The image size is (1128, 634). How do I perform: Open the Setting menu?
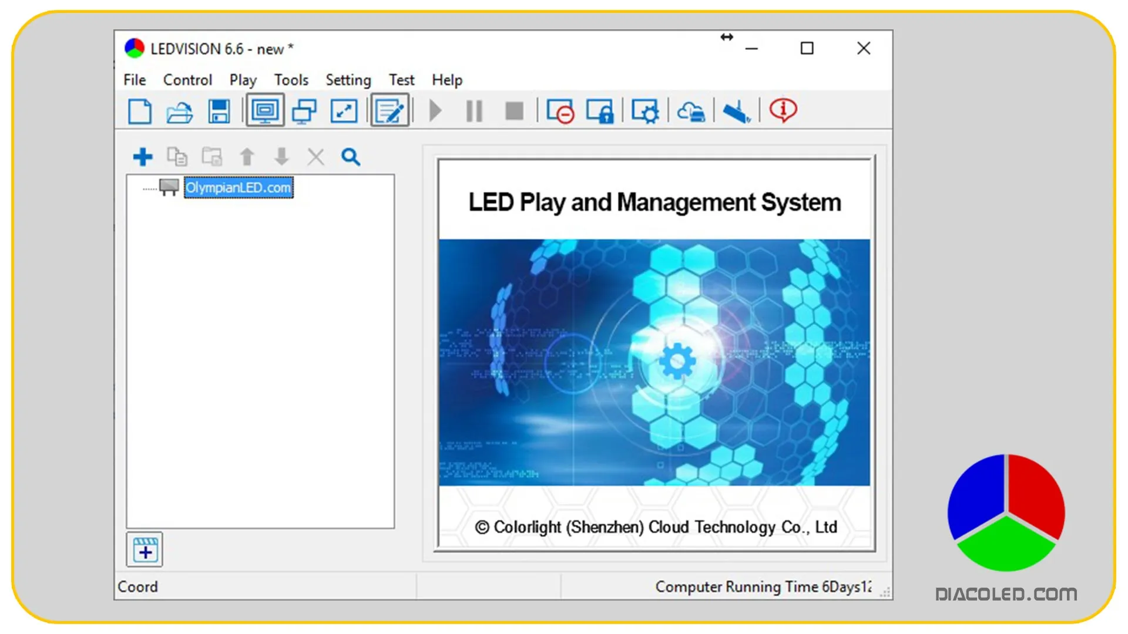pyautogui.click(x=348, y=80)
